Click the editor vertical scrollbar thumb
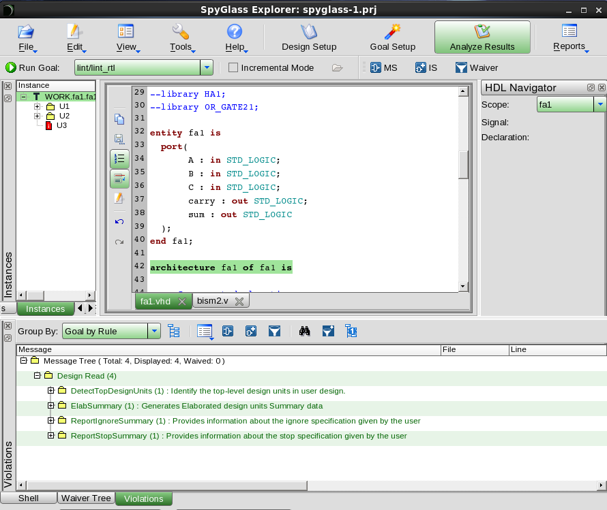The width and height of the screenshot is (607, 510). point(463,165)
